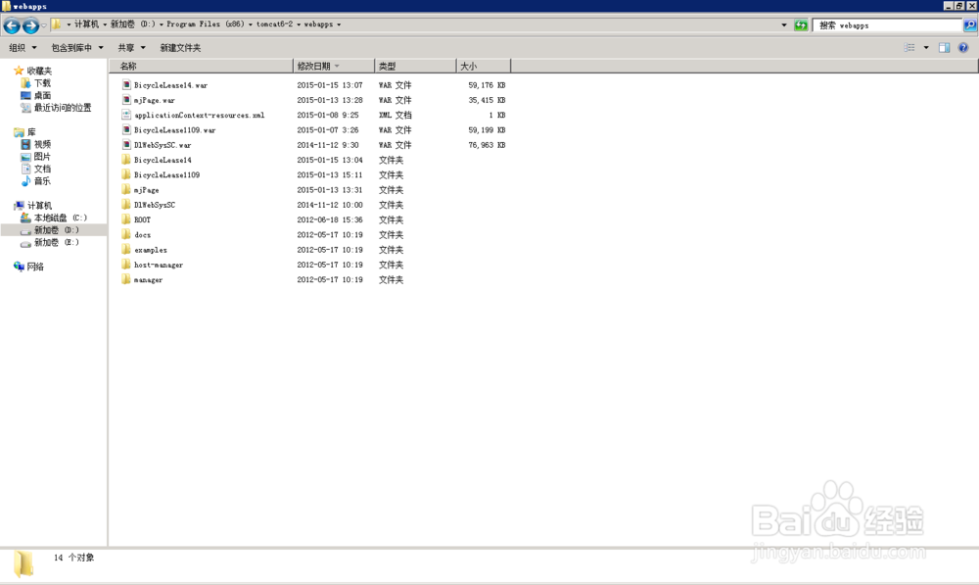Click Program Files (x86) breadcrumb
979x585 pixels.
pyautogui.click(x=206, y=24)
